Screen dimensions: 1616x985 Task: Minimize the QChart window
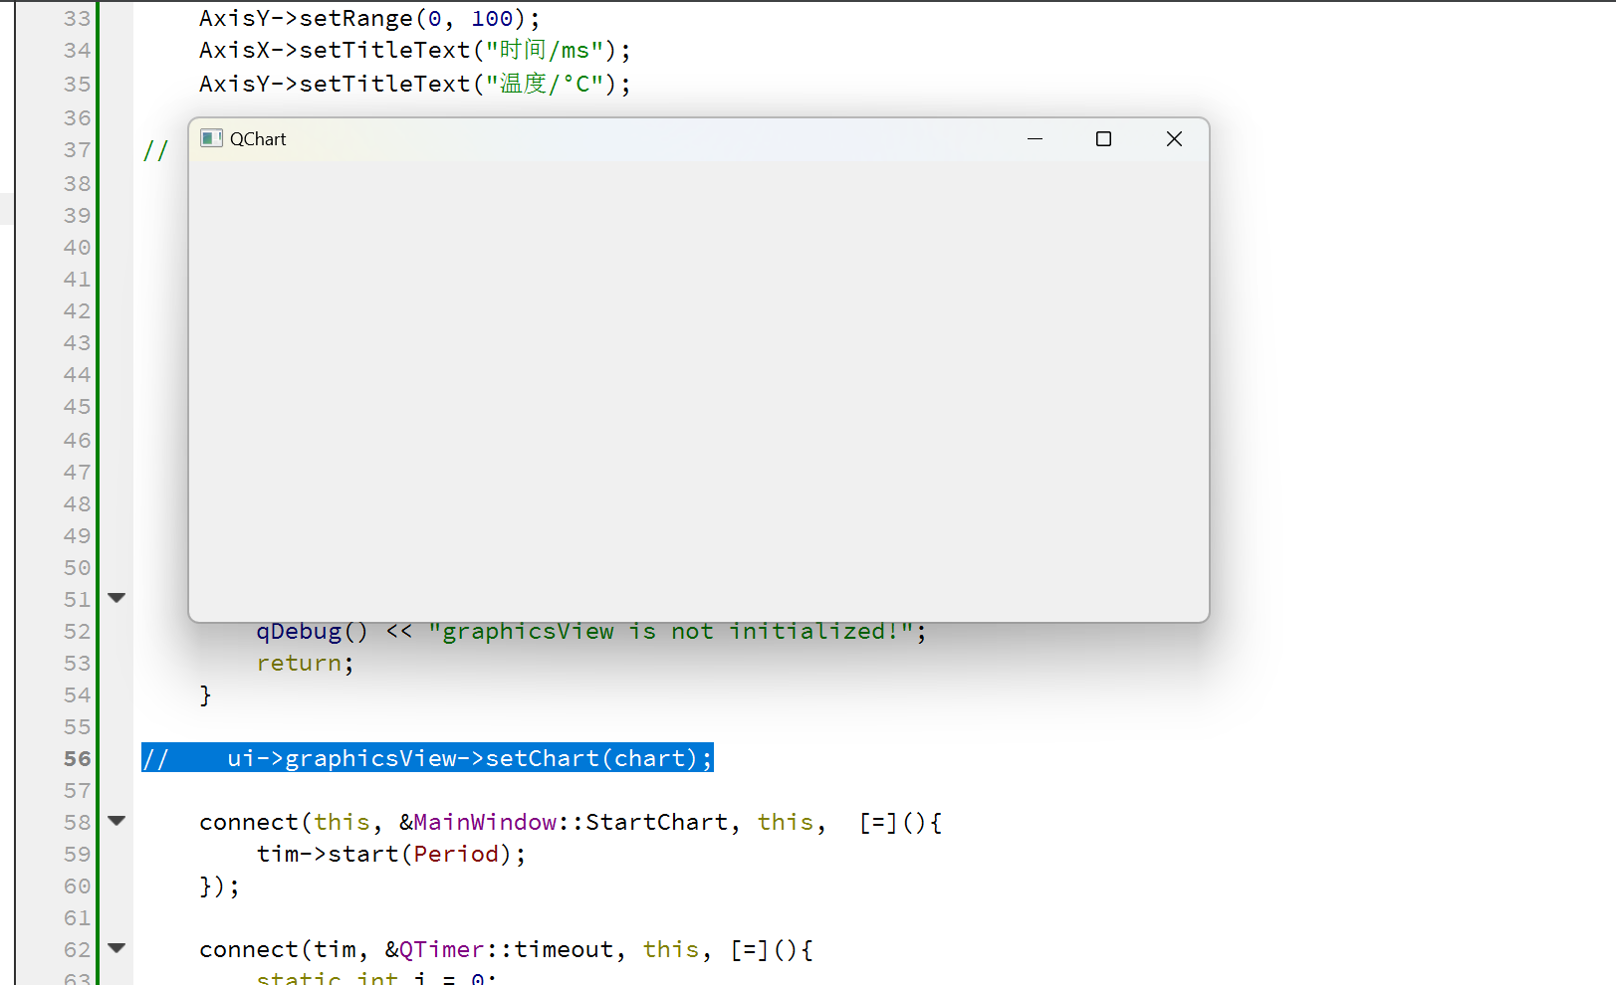pyautogui.click(x=1035, y=139)
